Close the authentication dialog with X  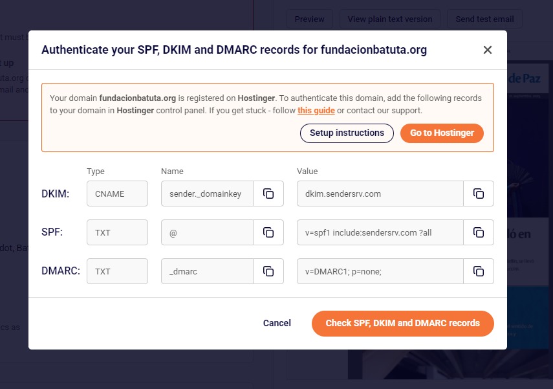[x=488, y=50]
